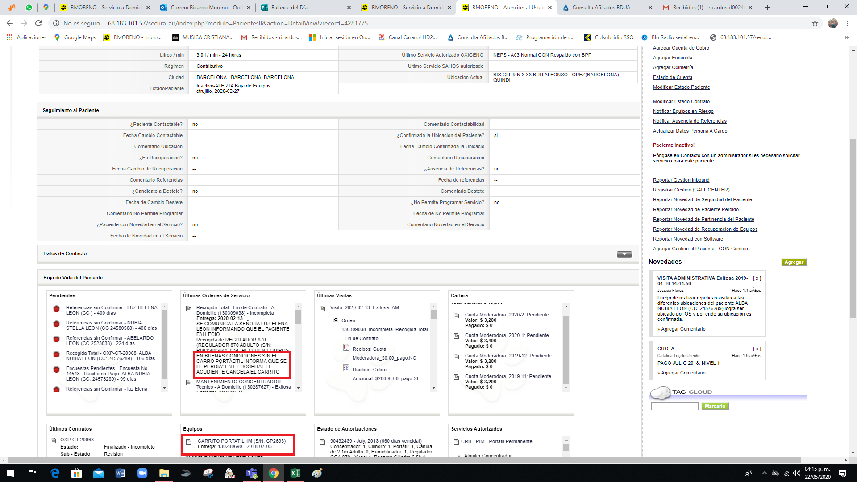Viewport: 857px width, 482px height.
Task: Open Zoom from the taskbar
Action: (142, 473)
